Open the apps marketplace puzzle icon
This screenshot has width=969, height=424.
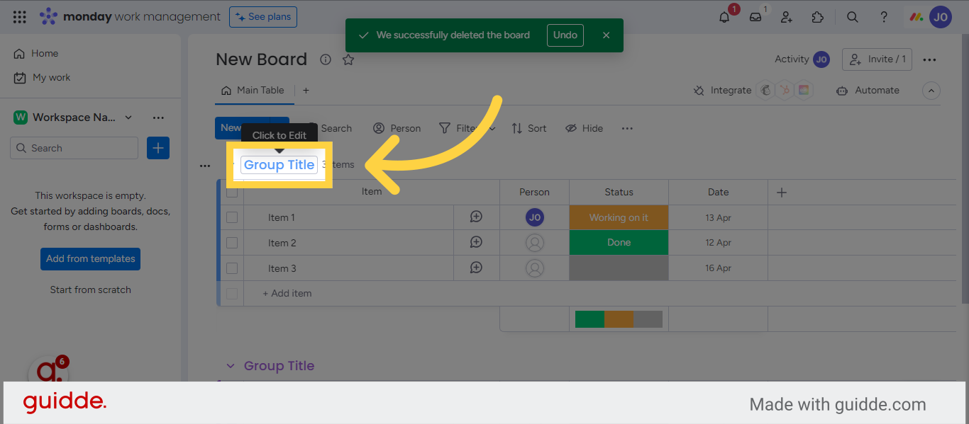pyautogui.click(x=818, y=17)
